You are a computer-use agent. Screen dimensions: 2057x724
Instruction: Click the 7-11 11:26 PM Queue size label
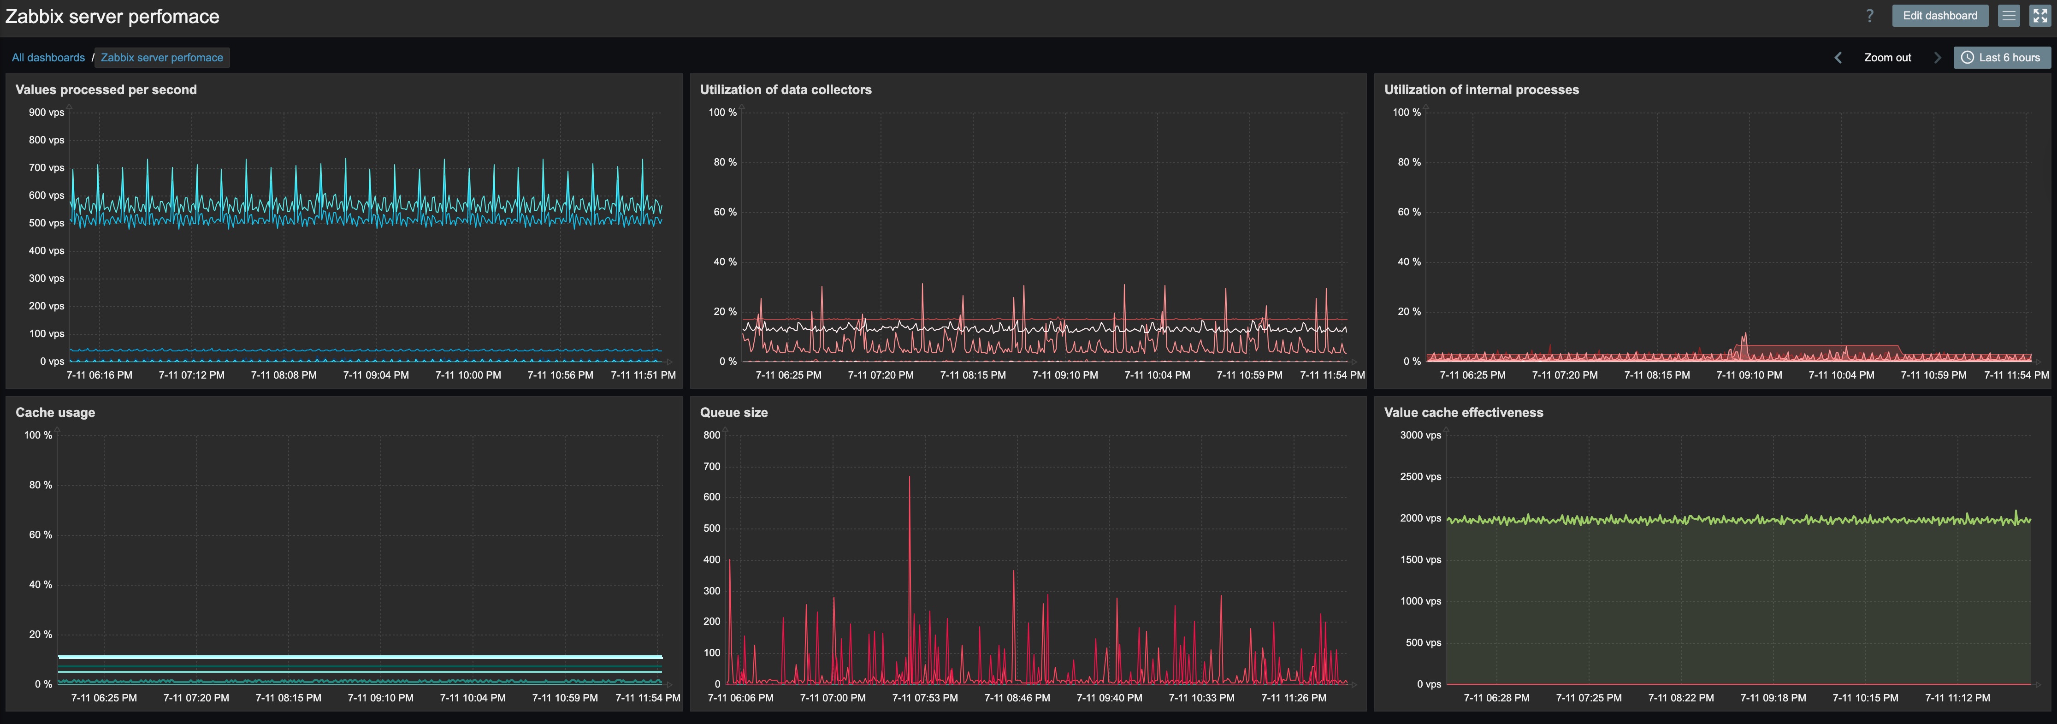click(1294, 698)
